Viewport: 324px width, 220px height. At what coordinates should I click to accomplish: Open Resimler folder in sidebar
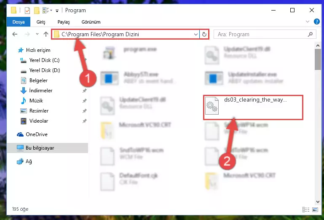39,111
